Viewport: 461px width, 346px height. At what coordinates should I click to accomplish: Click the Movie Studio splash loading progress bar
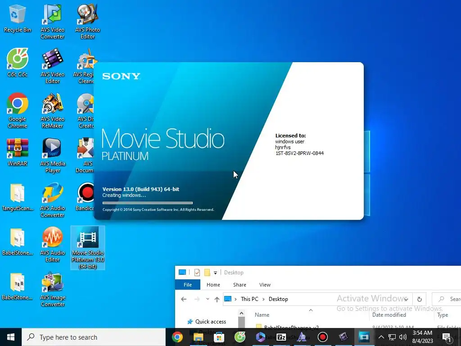click(148, 203)
